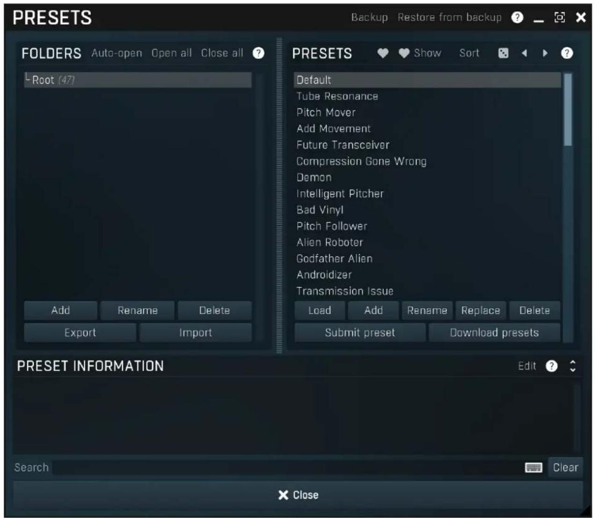Click the Search input field
This screenshot has height=518, width=595.
coord(287,467)
